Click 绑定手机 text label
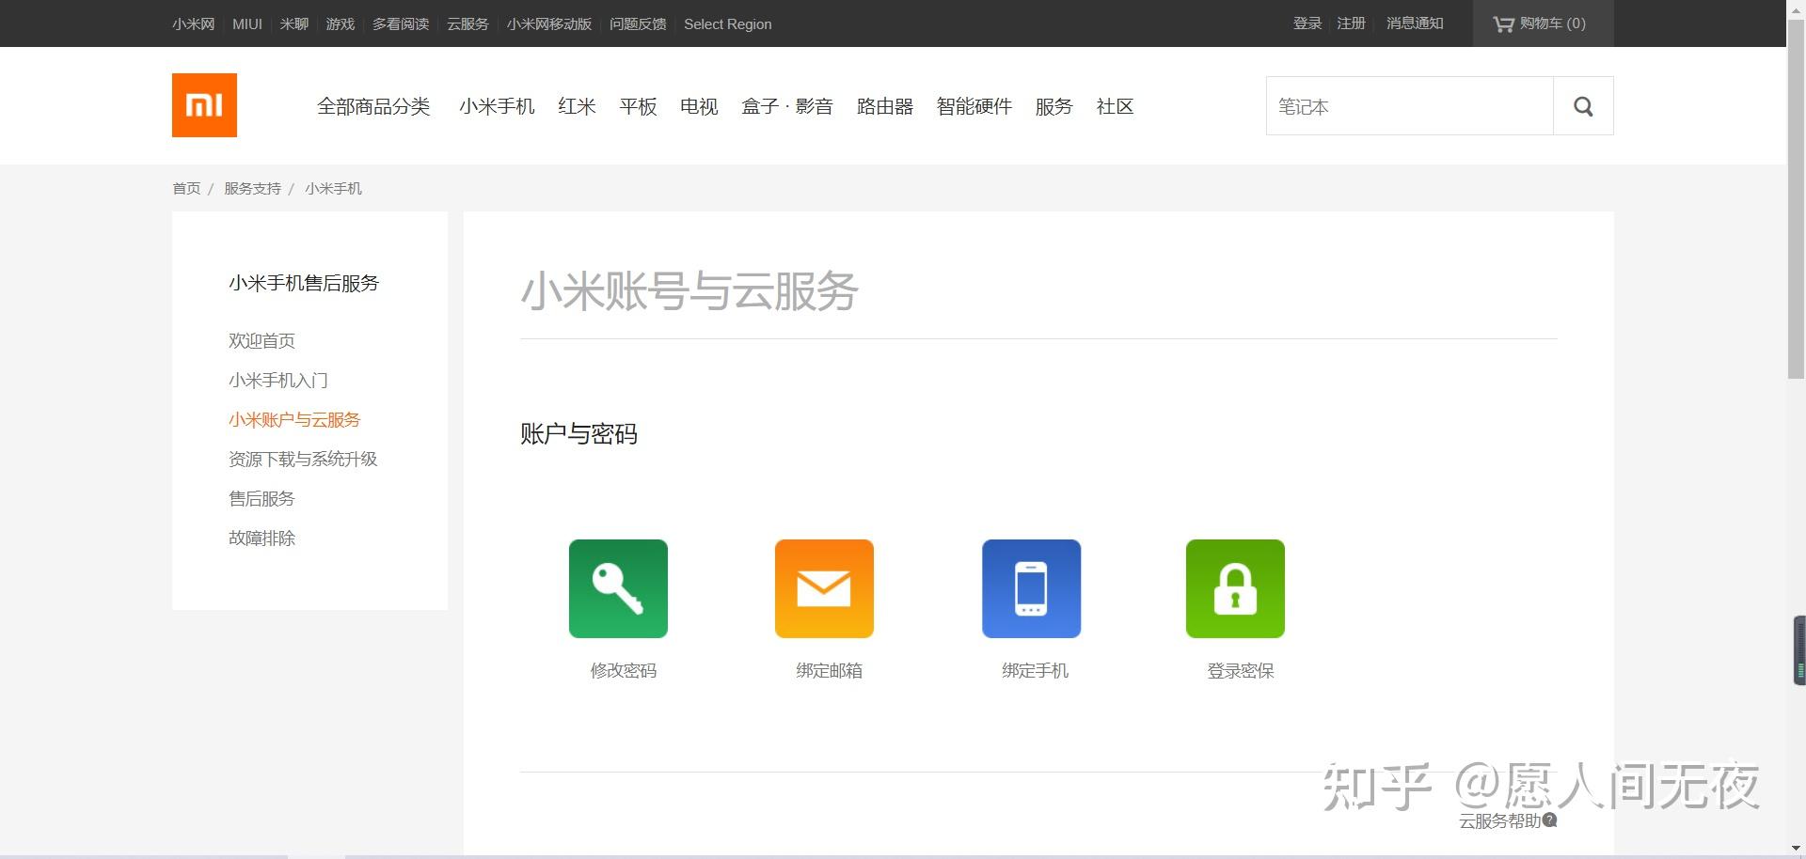Screen dimensions: 1806x859 tap(1035, 670)
